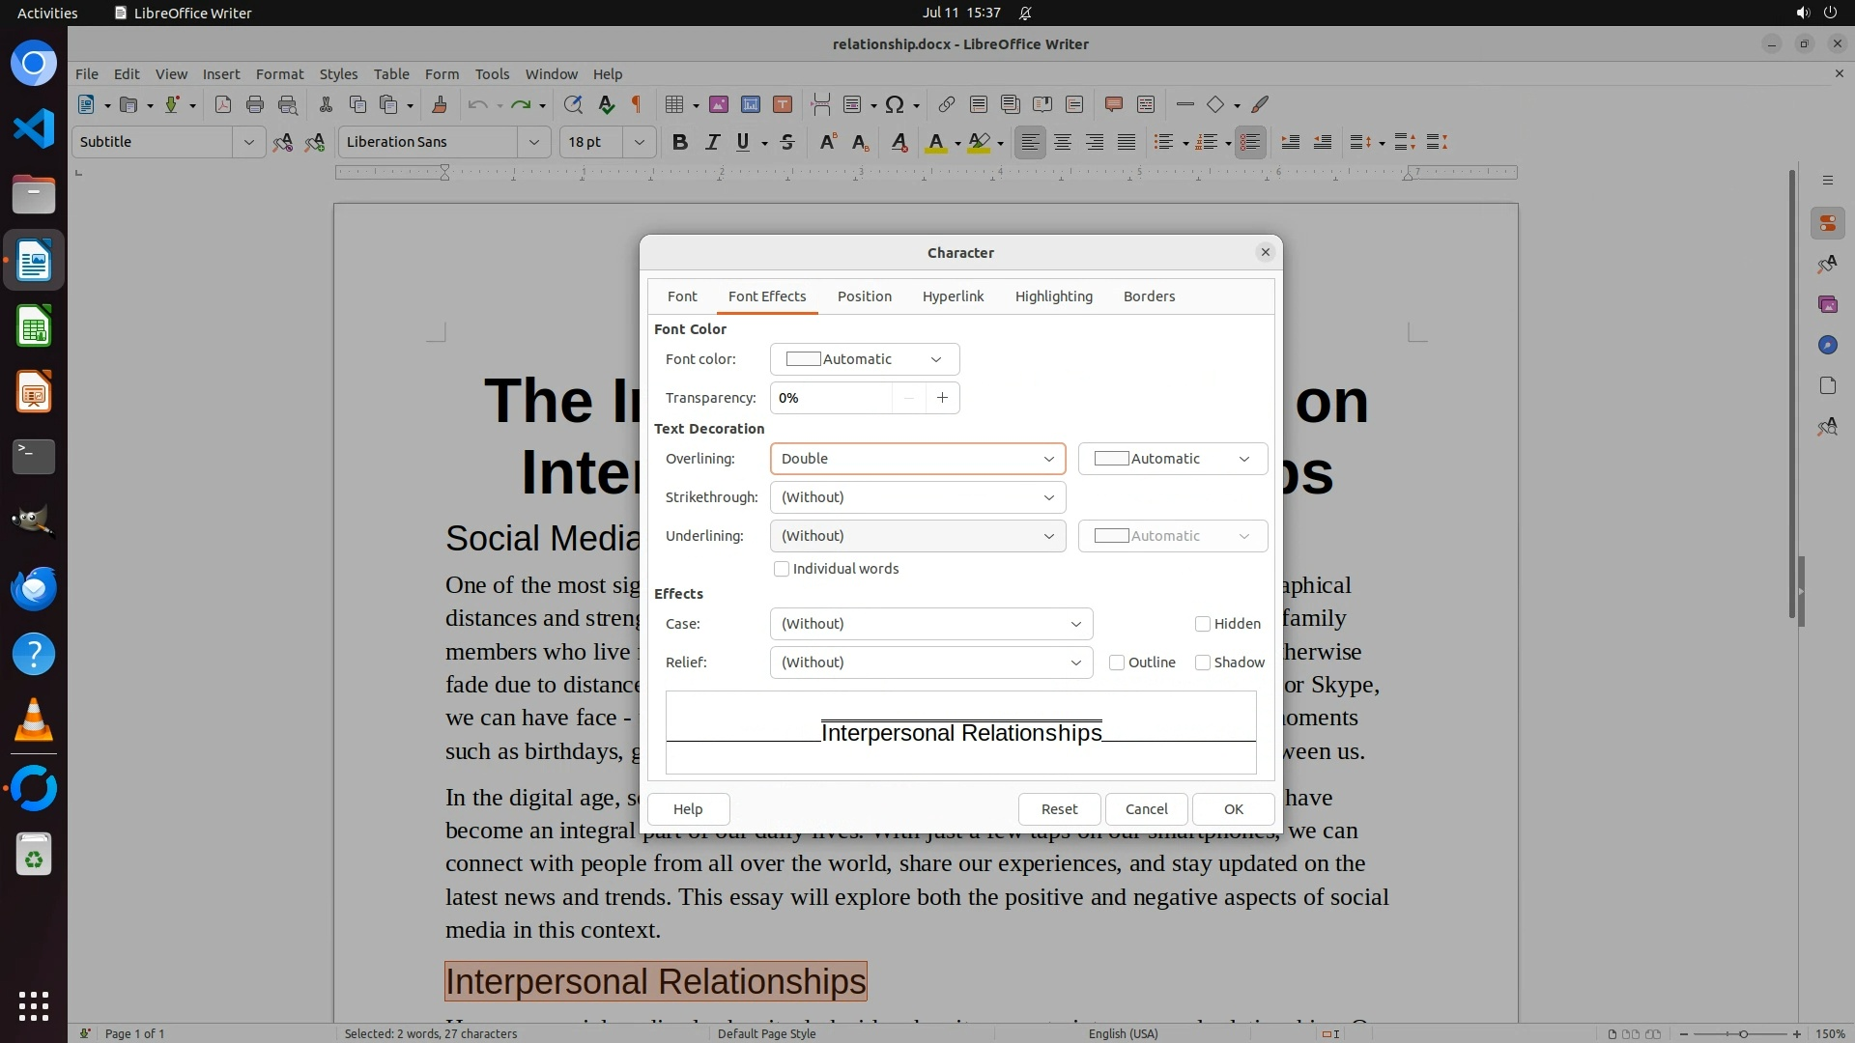The width and height of the screenshot is (1855, 1043).
Task: Enable the Individual words checkbox
Action: coord(782,569)
